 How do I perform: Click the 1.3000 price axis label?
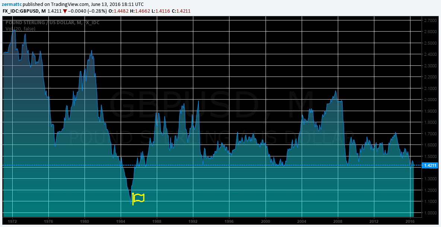click(431, 179)
